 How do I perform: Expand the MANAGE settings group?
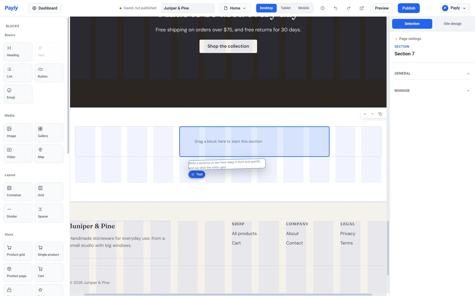click(432, 91)
